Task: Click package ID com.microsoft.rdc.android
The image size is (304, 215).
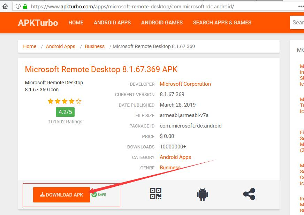Action: point(191,126)
